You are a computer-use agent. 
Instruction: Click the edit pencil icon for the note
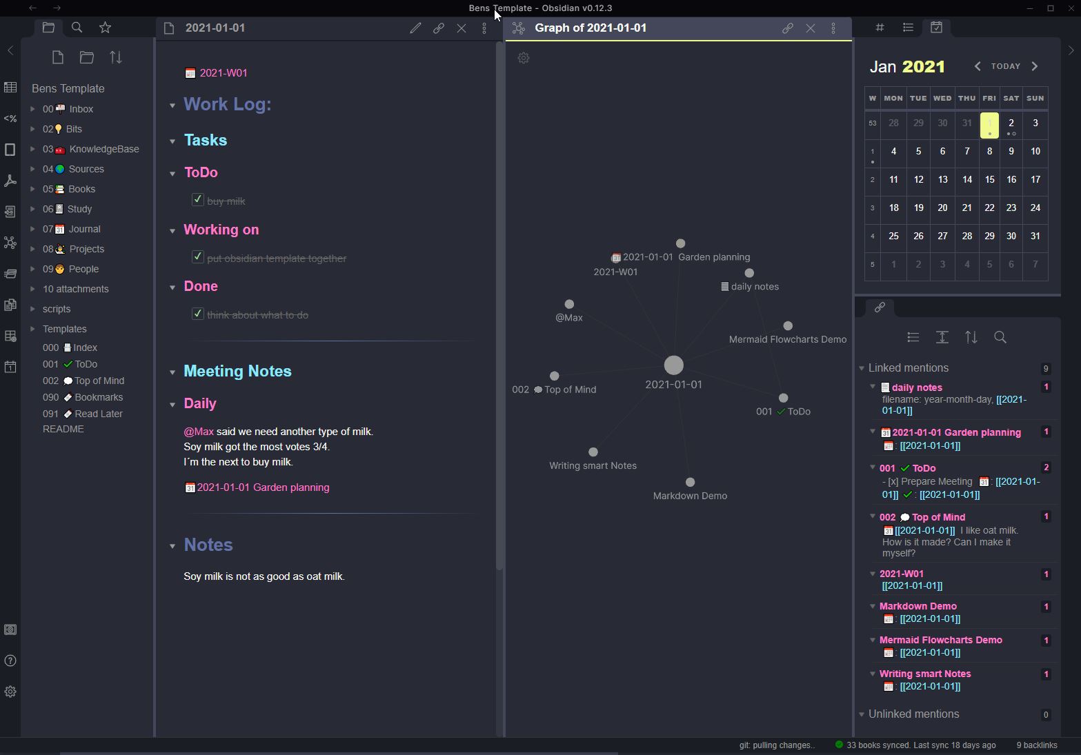pyautogui.click(x=415, y=28)
